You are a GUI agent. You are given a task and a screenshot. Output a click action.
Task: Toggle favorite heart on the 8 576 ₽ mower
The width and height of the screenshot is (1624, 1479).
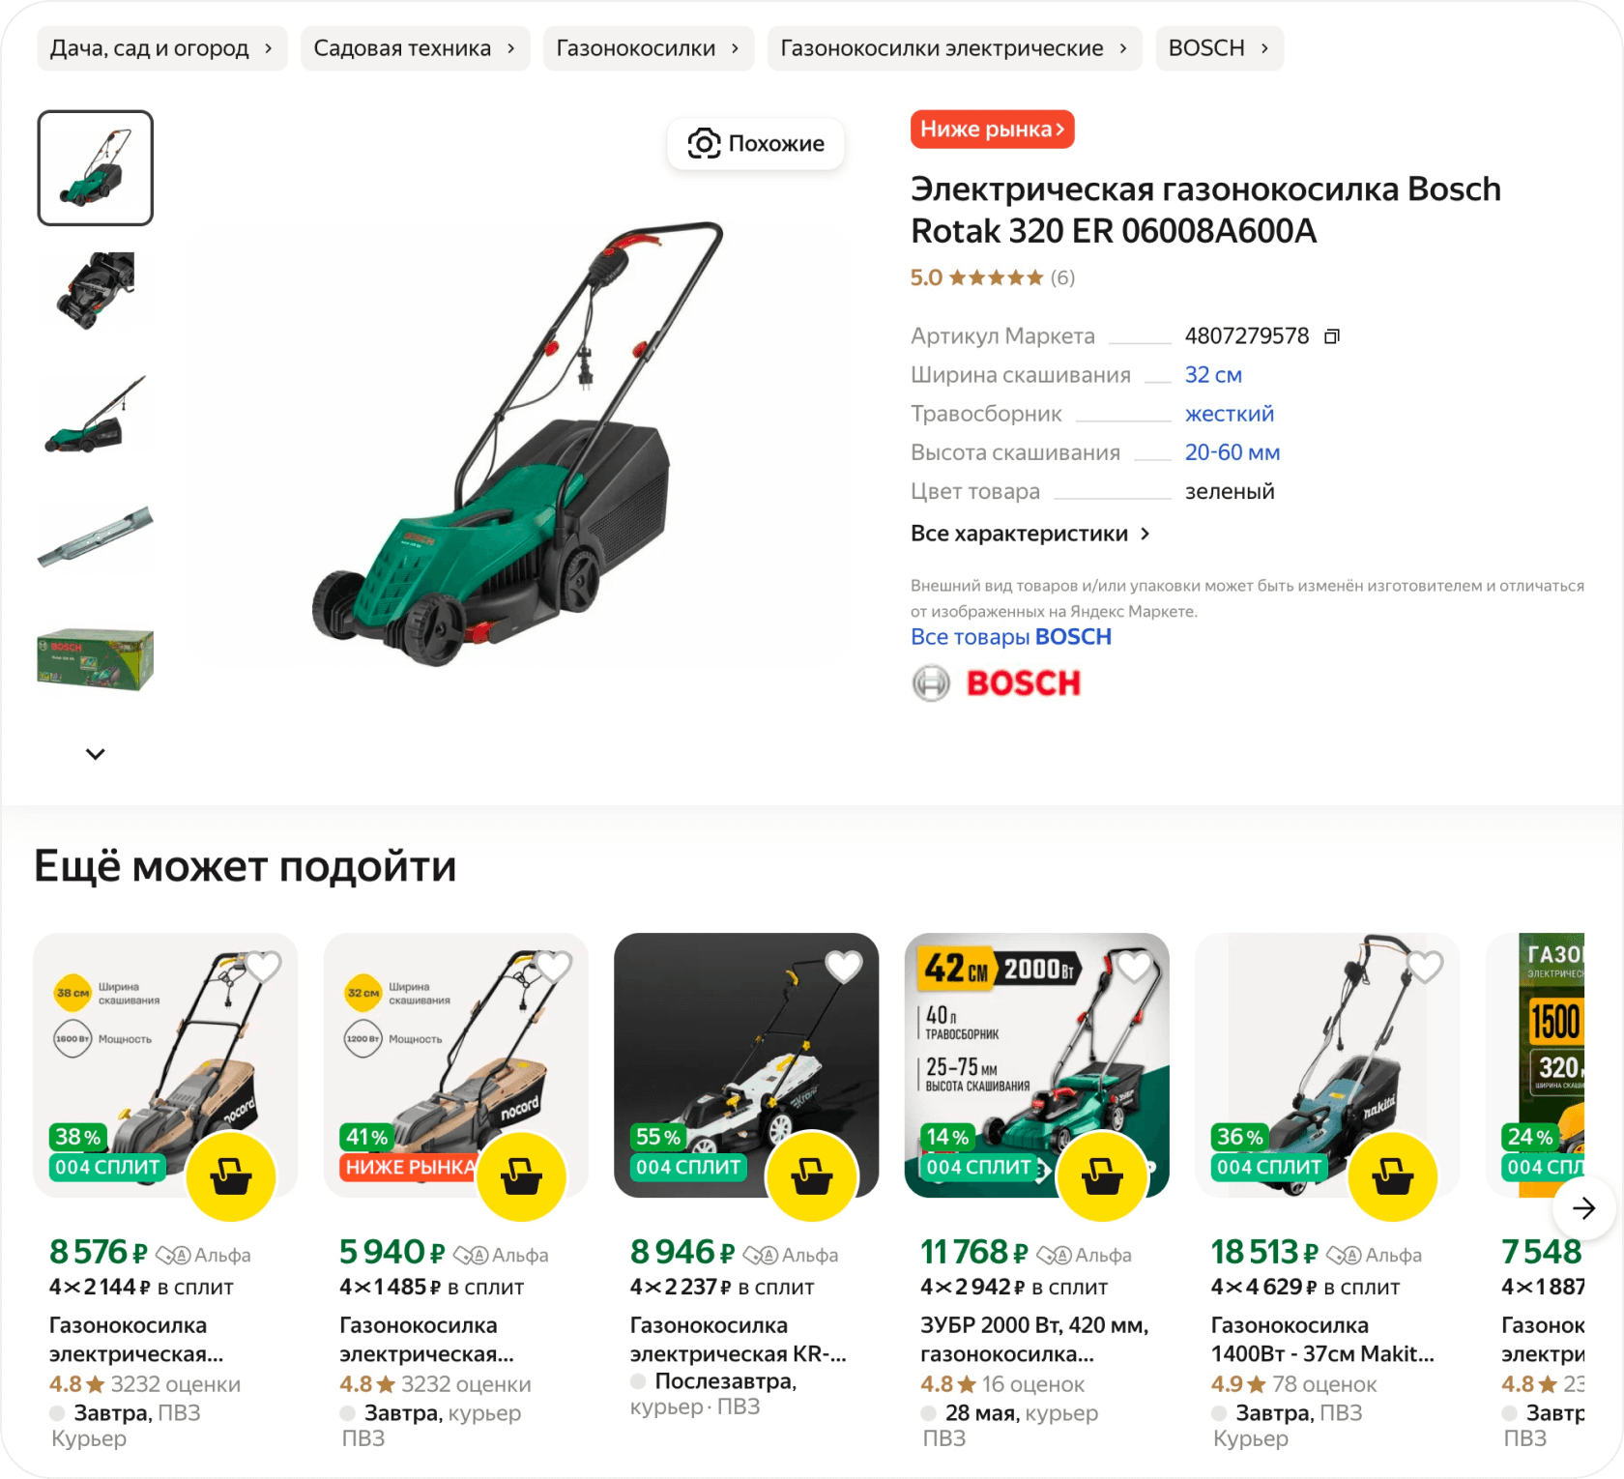[x=263, y=966]
